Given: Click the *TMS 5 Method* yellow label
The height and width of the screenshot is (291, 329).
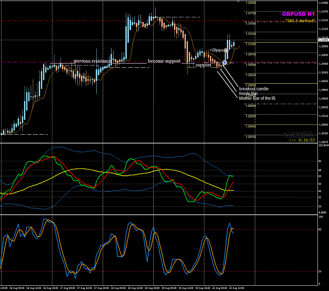Looking at the screenshot, I should 300,21.
